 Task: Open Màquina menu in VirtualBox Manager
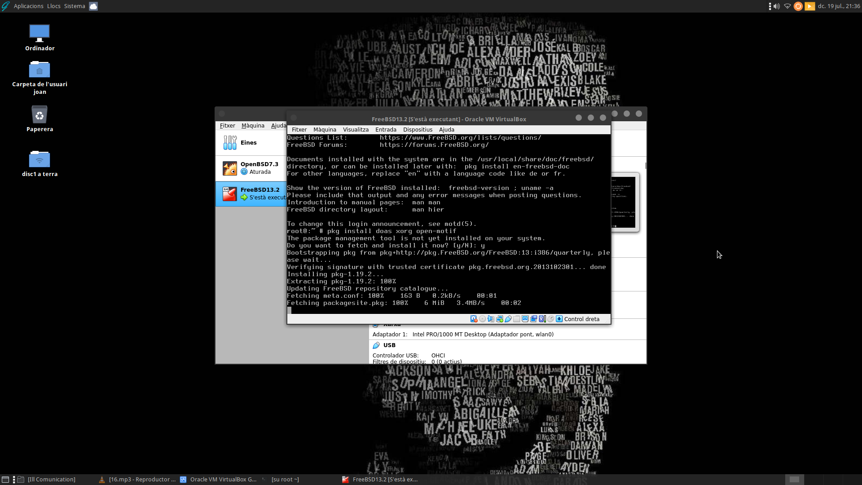[x=253, y=125]
